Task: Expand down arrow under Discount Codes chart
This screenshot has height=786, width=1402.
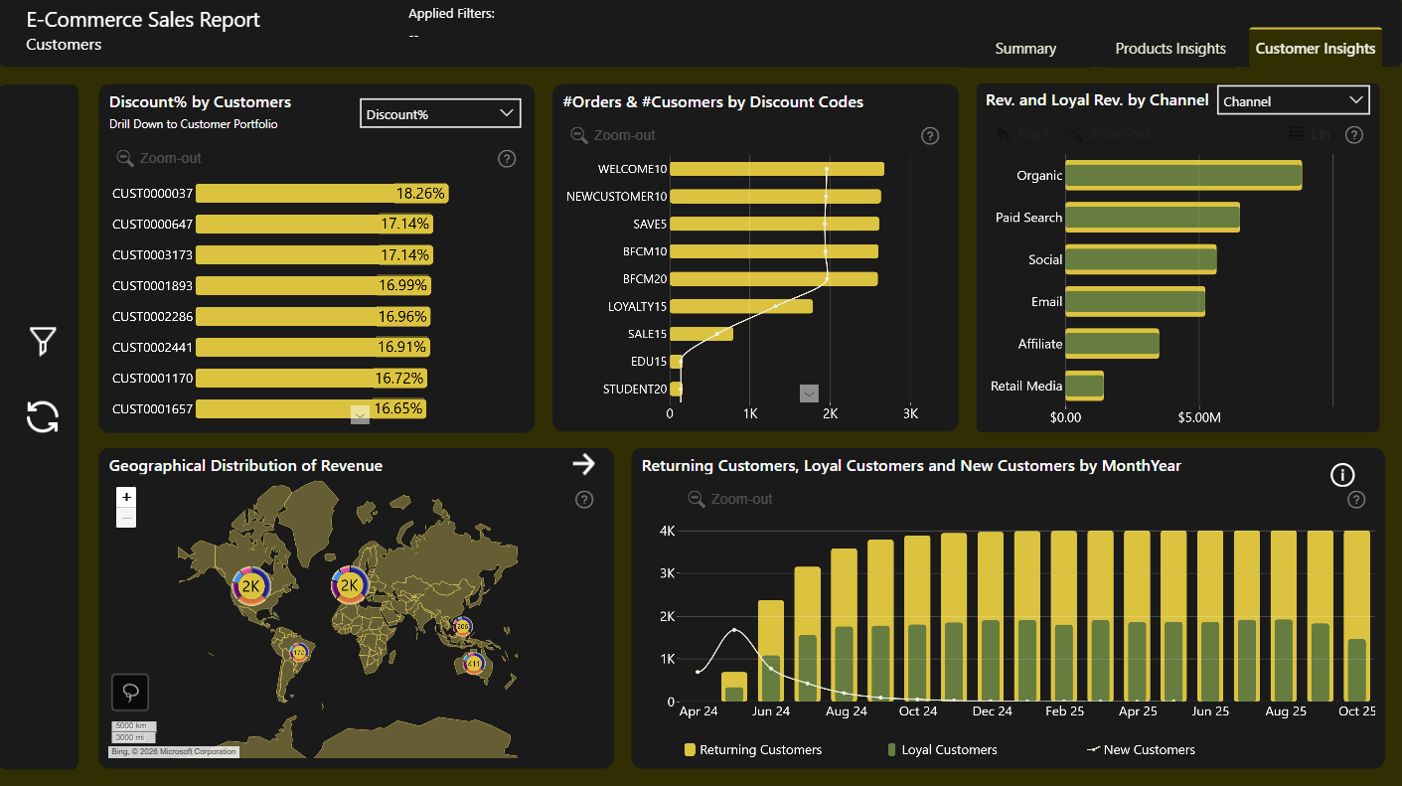Action: tap(809, 393)
